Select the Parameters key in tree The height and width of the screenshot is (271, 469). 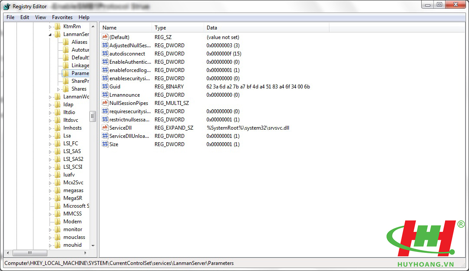pyautogui.click(x=80, y=73)
